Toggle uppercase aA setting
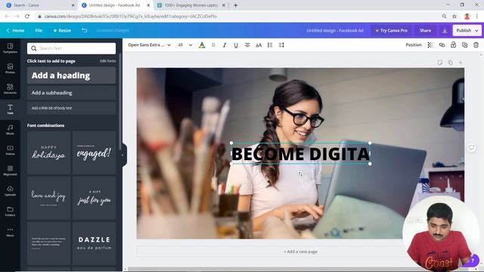 tap(259, 45)
